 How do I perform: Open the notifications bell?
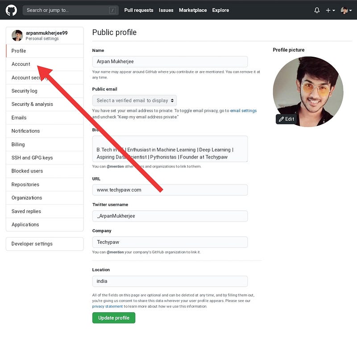pyautogui.click(x=317, y=10)
